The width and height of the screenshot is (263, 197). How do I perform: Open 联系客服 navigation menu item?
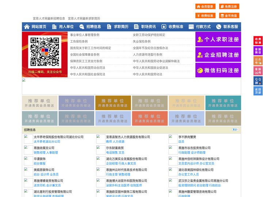click(230, 27)
